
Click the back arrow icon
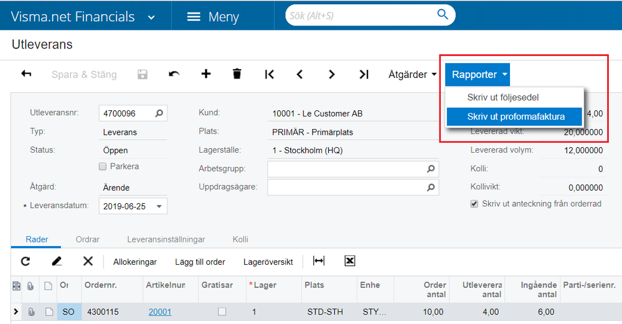(26, 74)
